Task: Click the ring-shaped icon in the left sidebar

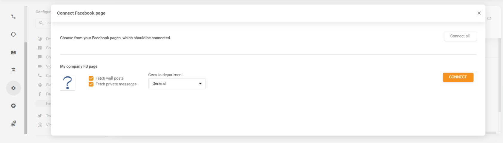Action: 13,34
